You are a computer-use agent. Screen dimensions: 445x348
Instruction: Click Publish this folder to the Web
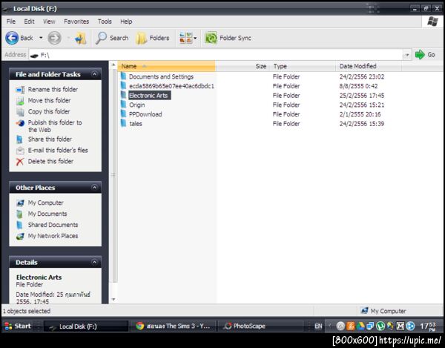point(55,126)
